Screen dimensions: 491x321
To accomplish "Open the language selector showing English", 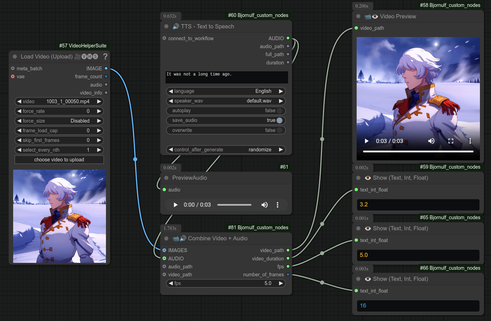I will pos(226,91).
